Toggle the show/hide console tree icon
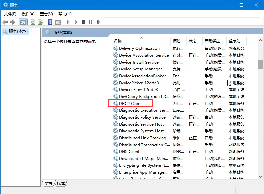This screenshot has width=264, height=194. point(23,22)
